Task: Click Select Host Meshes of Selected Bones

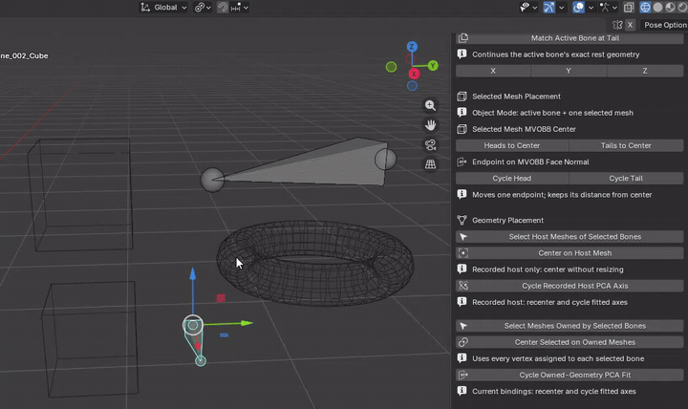Action: [x=570, y=237]
